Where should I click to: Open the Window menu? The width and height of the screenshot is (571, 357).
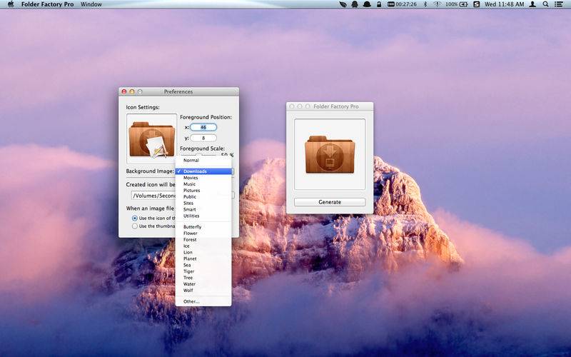91,4
